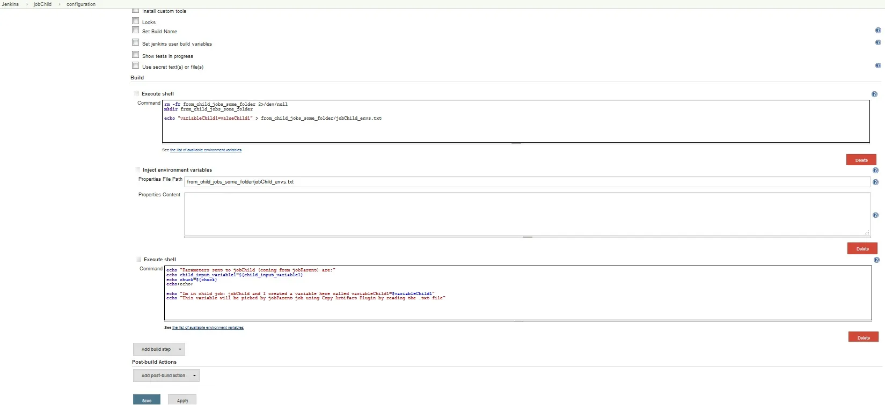
Task: Click the Properties File Path label
Action: coord(160,179)
